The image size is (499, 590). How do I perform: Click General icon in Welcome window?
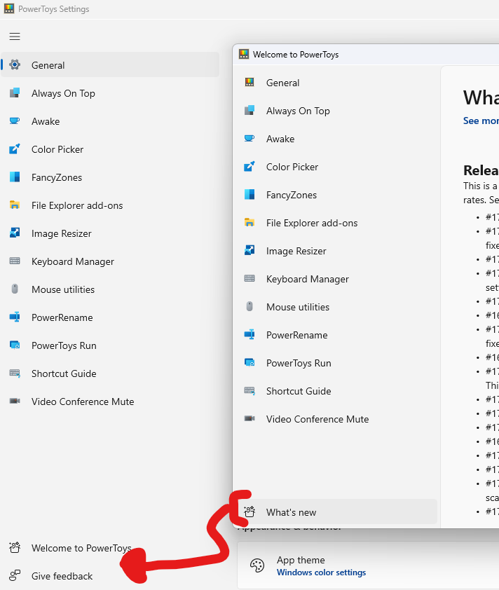(x=249, y=83)
